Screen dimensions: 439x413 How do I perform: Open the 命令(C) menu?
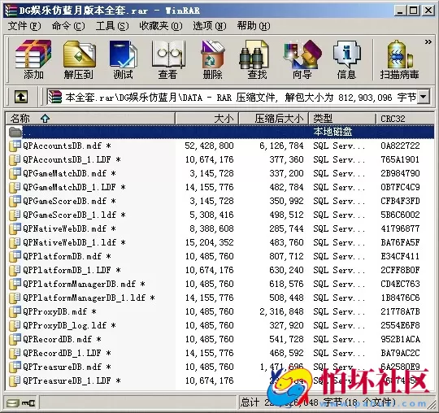click(68, 26)
